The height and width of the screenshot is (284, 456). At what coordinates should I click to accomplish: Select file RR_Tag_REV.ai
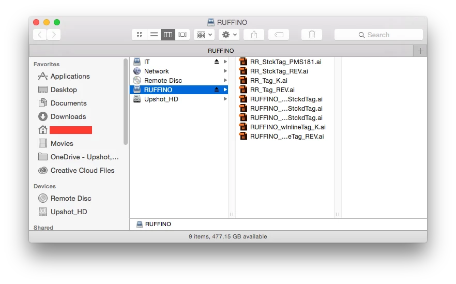272,89
